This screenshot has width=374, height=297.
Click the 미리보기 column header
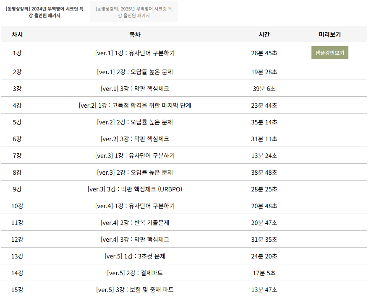coord(330,34)
